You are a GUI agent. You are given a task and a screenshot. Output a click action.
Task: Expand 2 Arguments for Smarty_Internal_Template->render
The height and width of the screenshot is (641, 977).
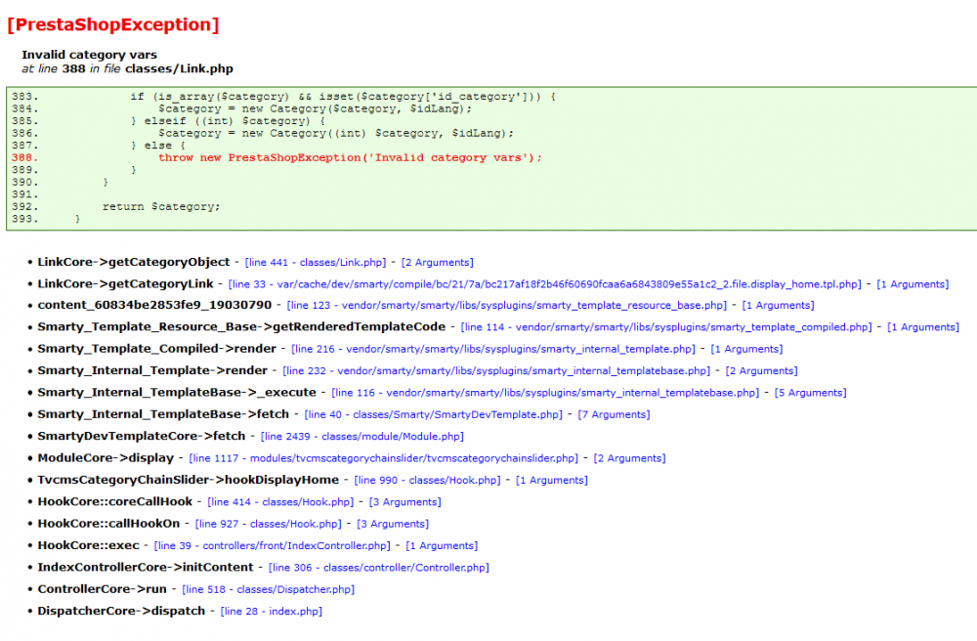point(761,370)
